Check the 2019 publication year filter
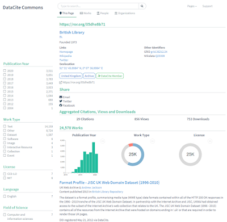Image resolution: width=227 pixels, height=222 pixels. click(x=5, y=75)
